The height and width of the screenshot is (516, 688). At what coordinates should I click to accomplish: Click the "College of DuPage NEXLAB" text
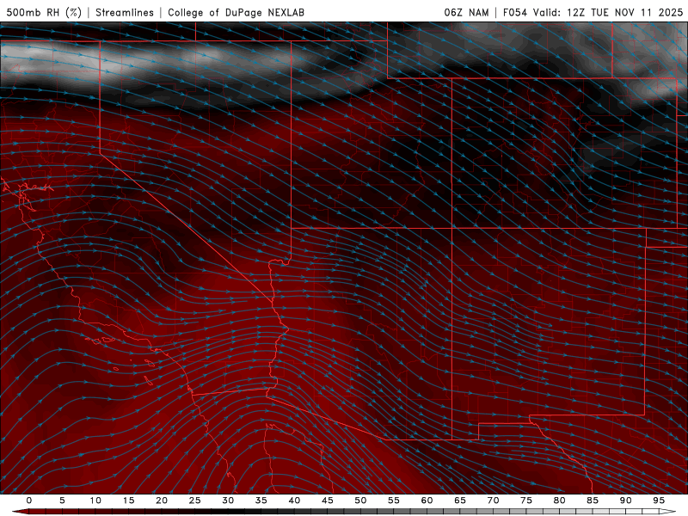click(236, 12)
